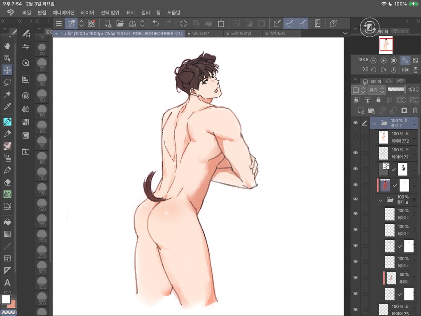The image size is (421, 316).
Task: Collapse the right palette dock double chevron
Action: 418,21
